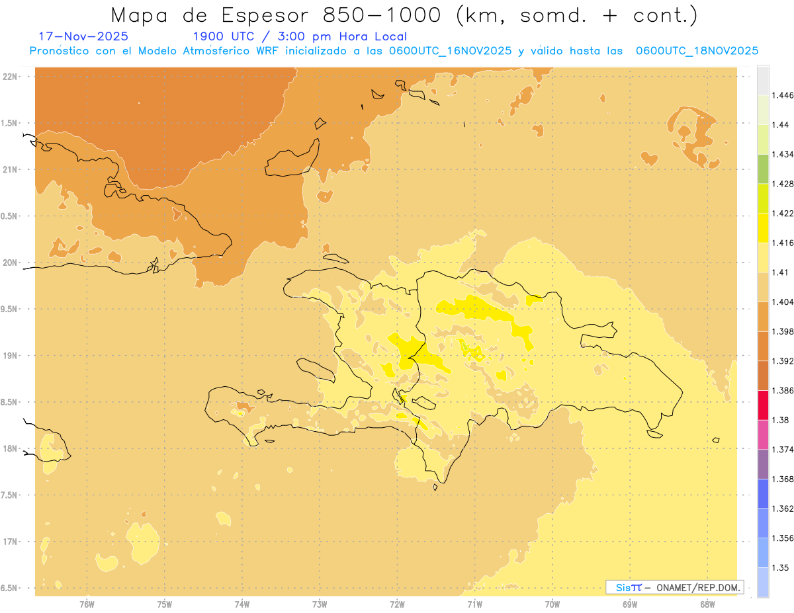Click the 69W longitude label
Viewport: 794px width, 613px height.
coord(630,604)
